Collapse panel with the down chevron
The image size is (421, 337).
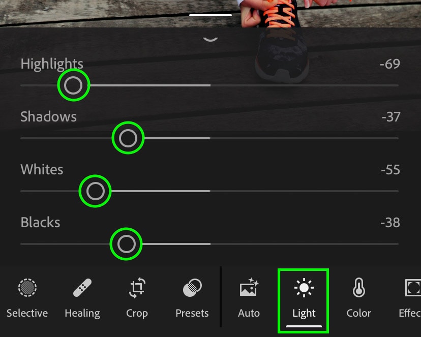[211, 39]
